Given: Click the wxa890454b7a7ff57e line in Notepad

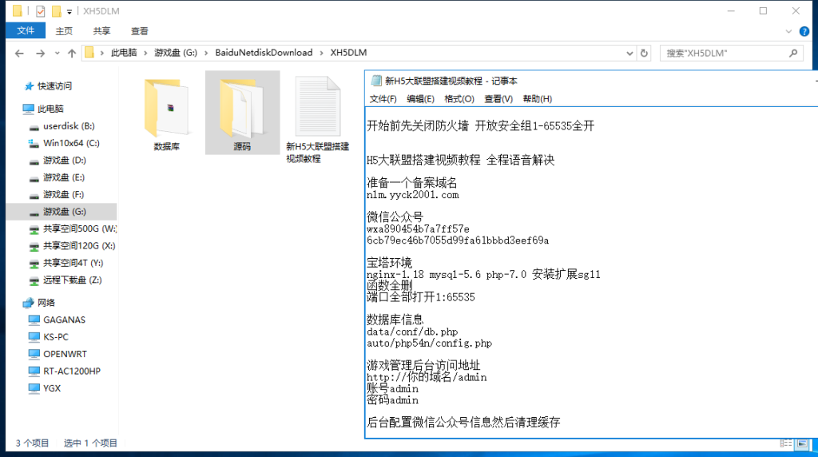Looking at the screenshot, I should (418, 229).
